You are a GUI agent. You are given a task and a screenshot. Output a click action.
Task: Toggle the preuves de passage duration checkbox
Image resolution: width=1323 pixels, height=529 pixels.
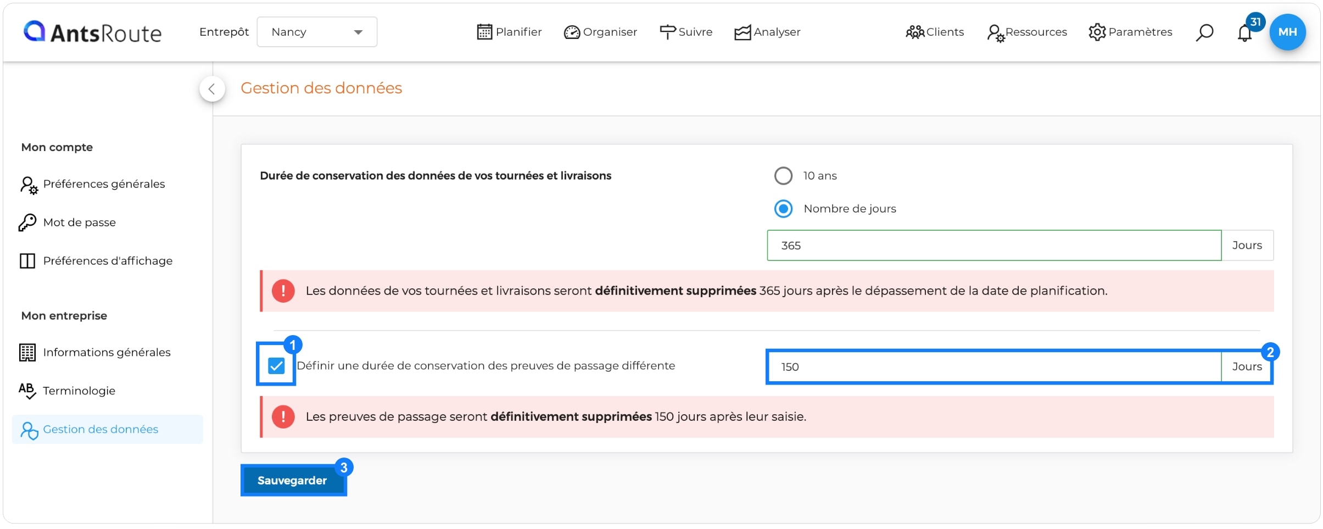coord(276,366)
